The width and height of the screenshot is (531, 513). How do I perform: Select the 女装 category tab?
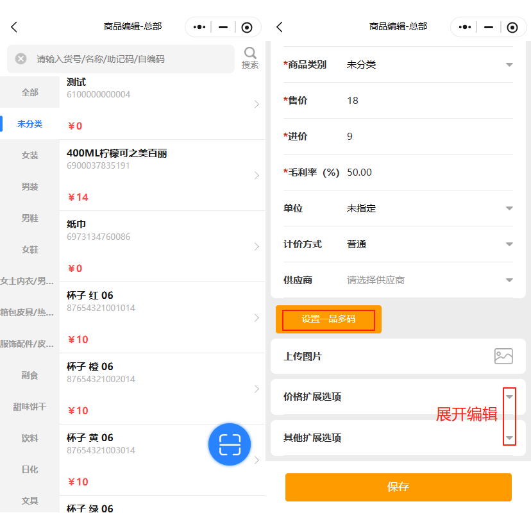coord(29,155)
